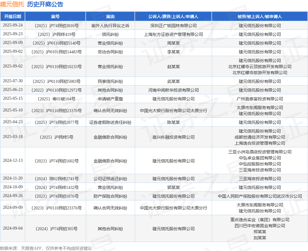308x251 pixels.
Task: Select case number (2024)沪74民初305号
Action: click(x=57, y=229)
